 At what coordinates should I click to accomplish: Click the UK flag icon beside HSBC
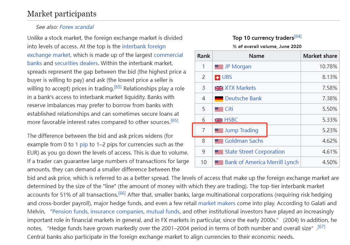(x=219, y=120)
